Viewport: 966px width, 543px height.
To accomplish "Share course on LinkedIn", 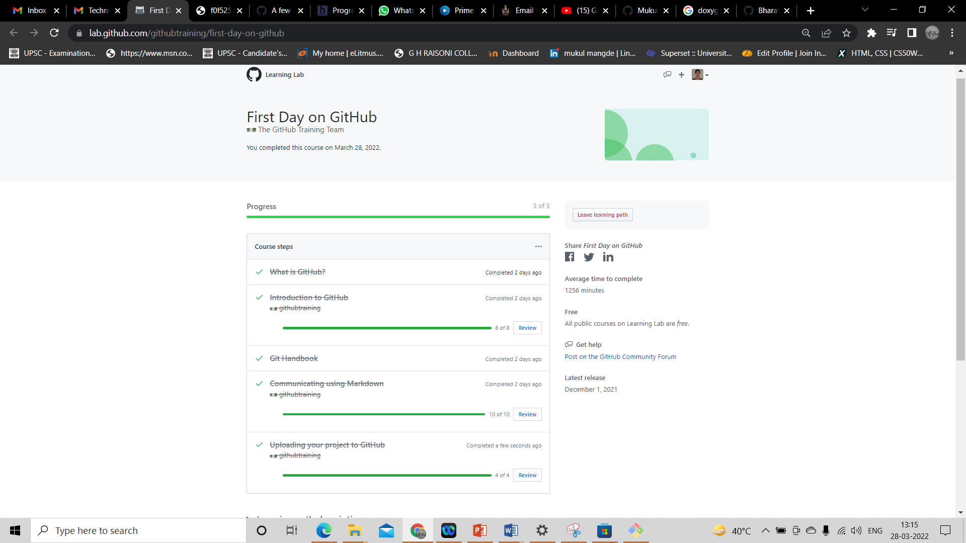I will (608, 257).
